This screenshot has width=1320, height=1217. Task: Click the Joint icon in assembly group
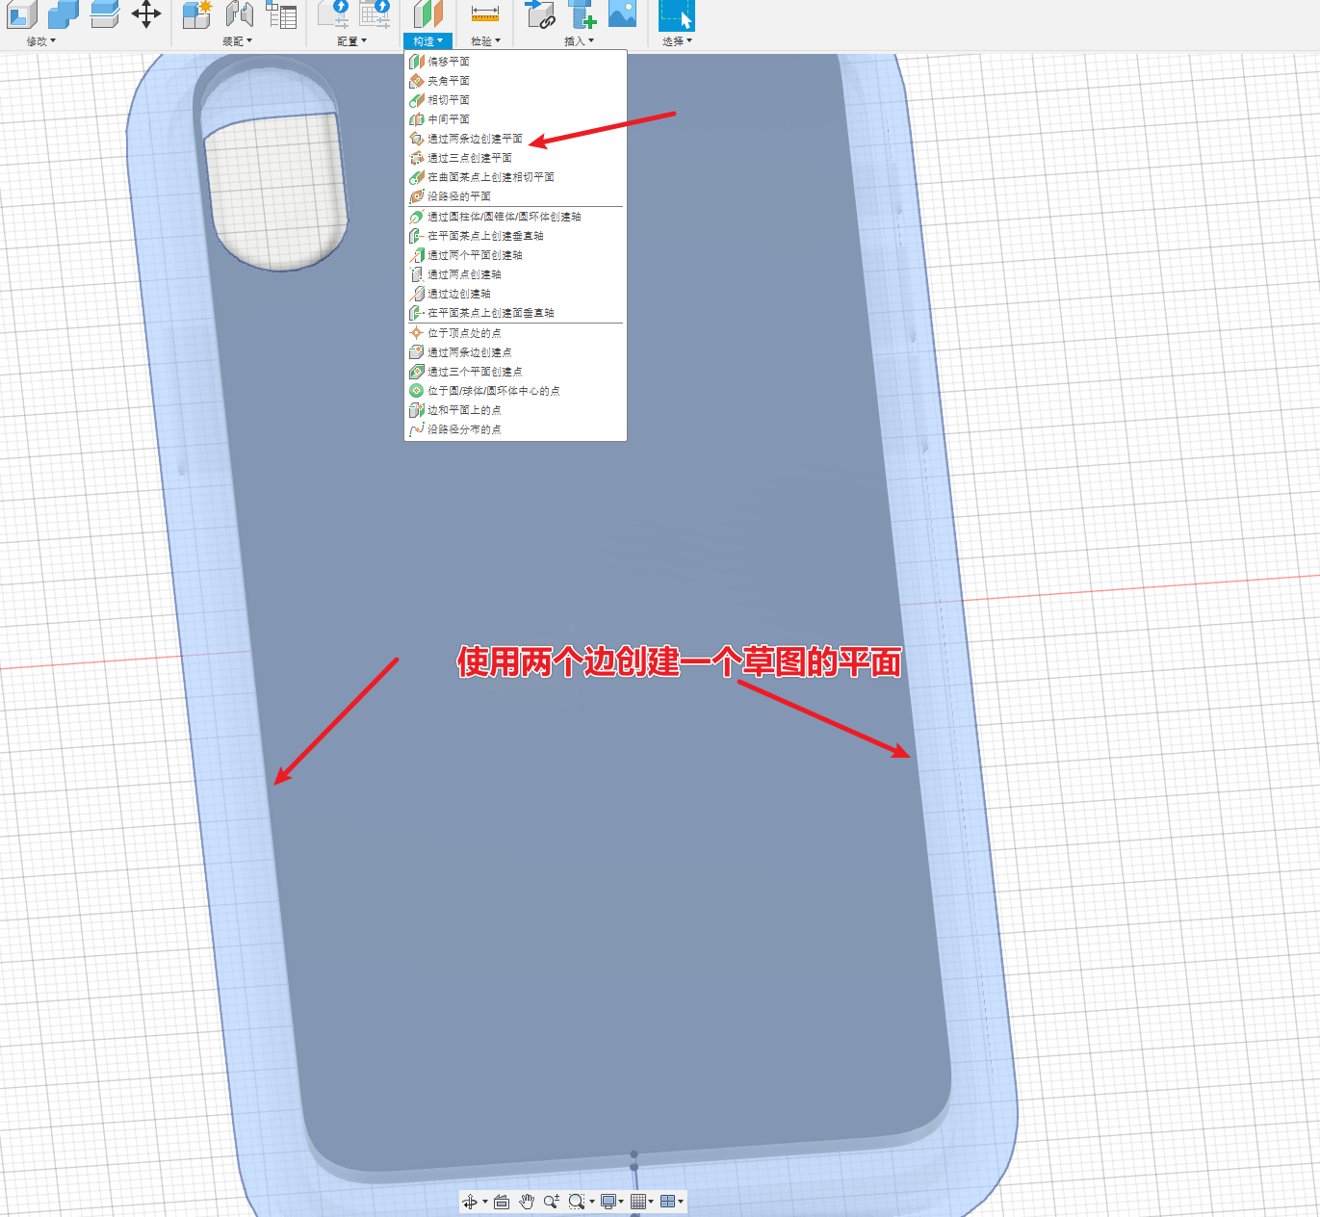click(x=239, y=13)
